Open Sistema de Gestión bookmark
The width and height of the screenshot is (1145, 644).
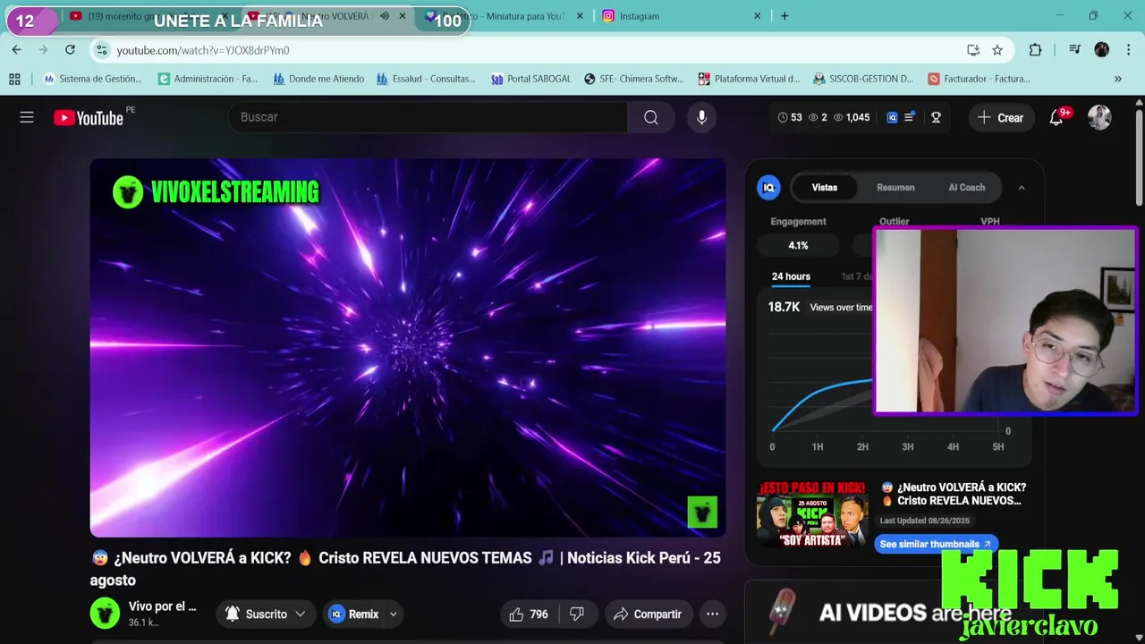(x=93, y=79)
